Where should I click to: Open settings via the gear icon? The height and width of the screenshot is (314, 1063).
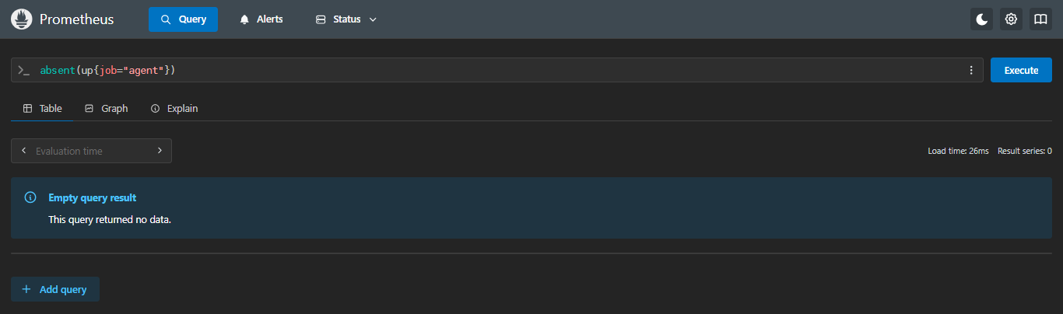tap(1011, 19)
